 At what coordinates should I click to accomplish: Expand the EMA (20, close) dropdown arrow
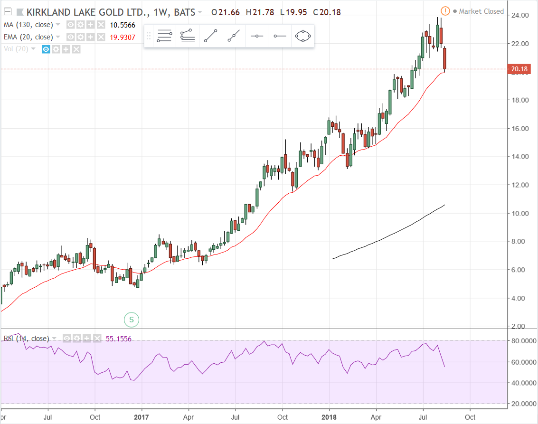[x=58, y=37]
